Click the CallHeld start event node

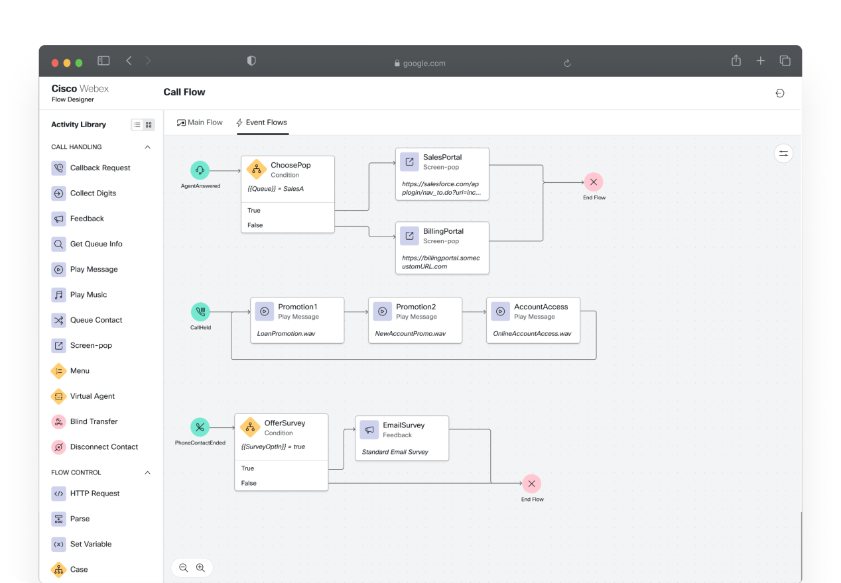click(200, 311)
